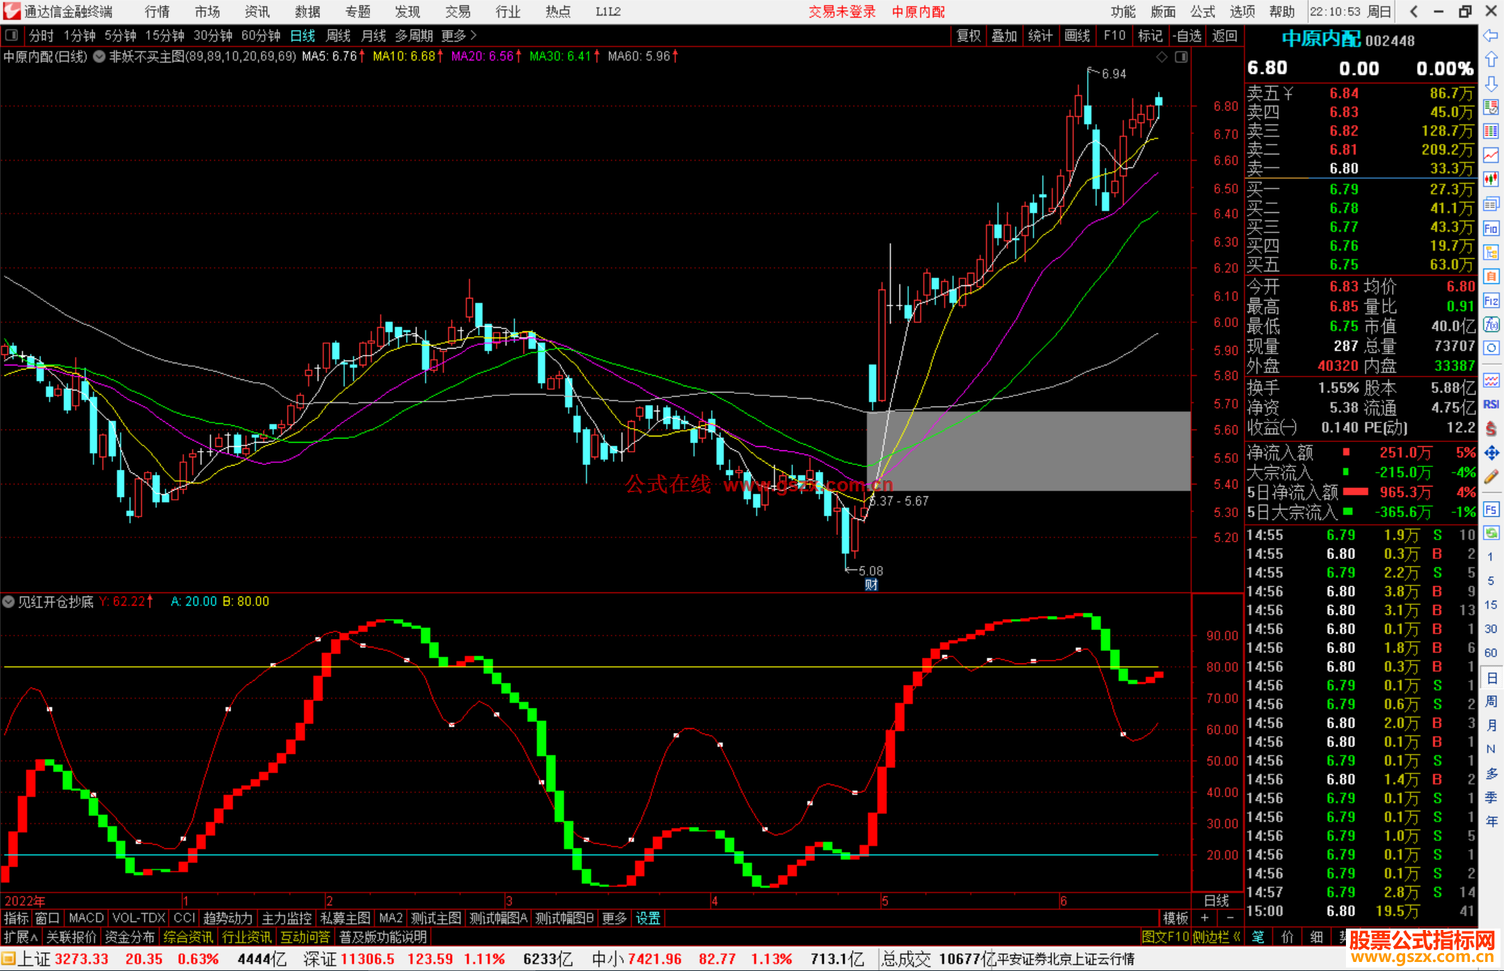Viewport: 1504px width, 971px height.
Task: Toggle the 见红开仓抄底 indicator circle button
Action: [8, 601]
